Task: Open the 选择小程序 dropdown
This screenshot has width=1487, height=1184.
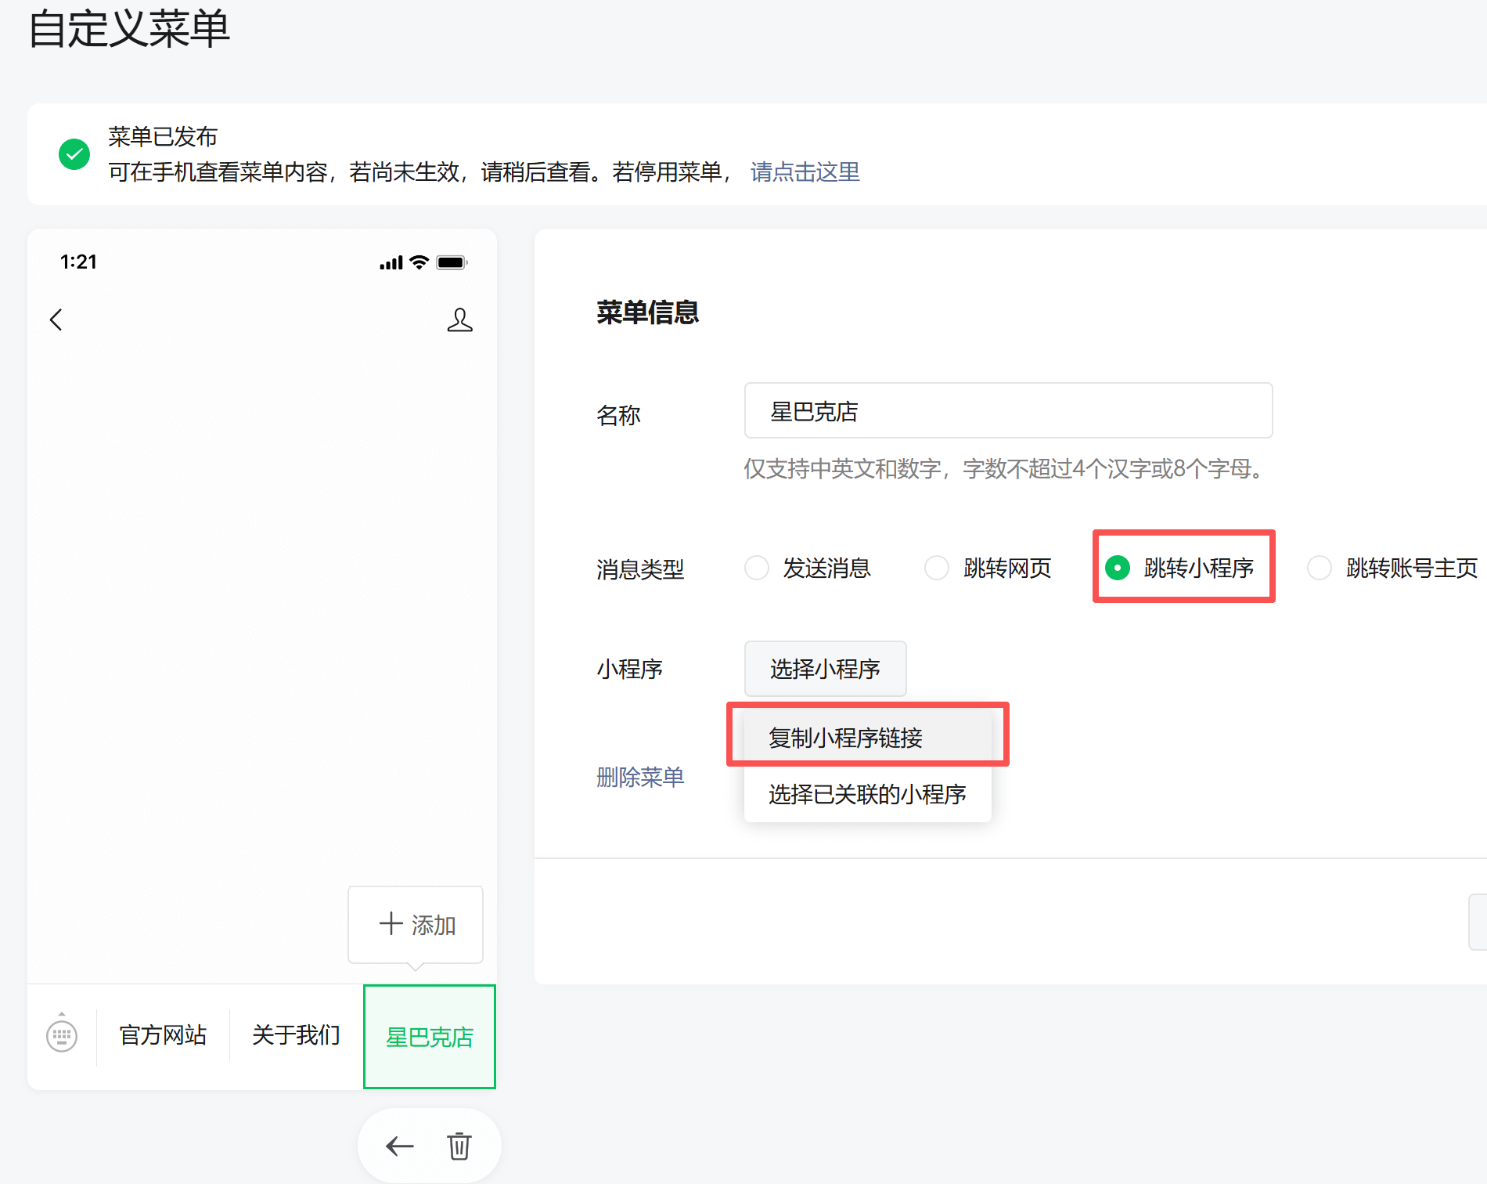Action: pyautogui.click(x=825, y=669)
